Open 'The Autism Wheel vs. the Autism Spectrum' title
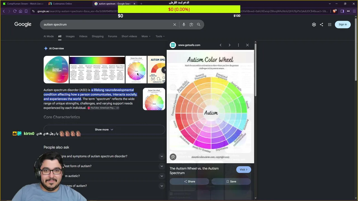 (x=194, y=171)
